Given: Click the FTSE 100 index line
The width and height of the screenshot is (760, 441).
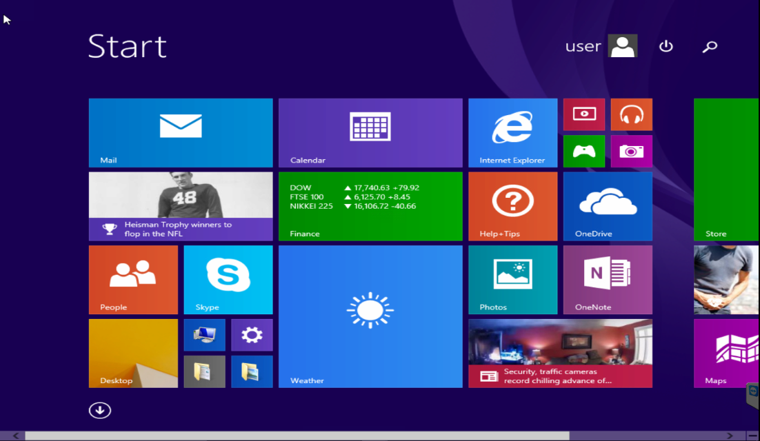Looking at the screenshot, I should tap(350, 197).
